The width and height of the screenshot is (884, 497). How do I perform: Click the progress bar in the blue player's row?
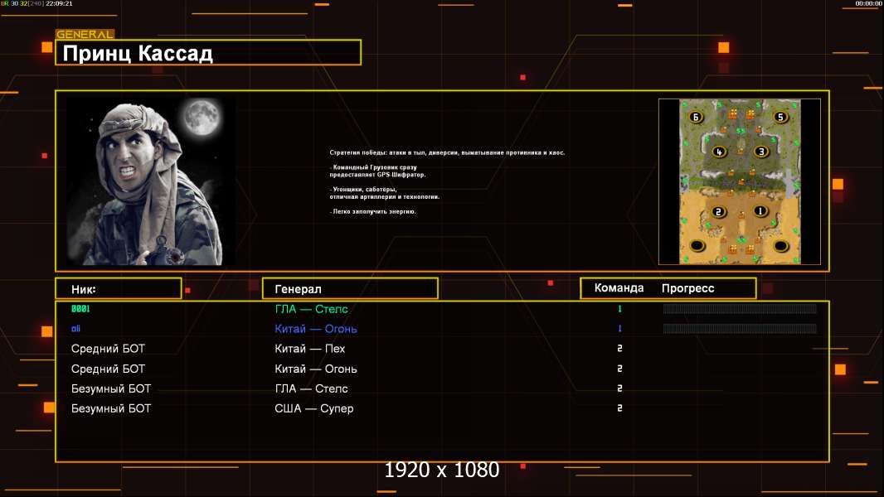[x=740, y=328]
